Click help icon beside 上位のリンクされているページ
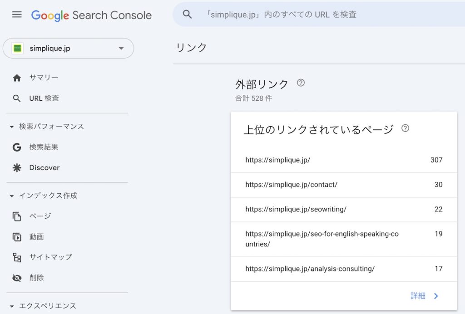 [405, 128]
